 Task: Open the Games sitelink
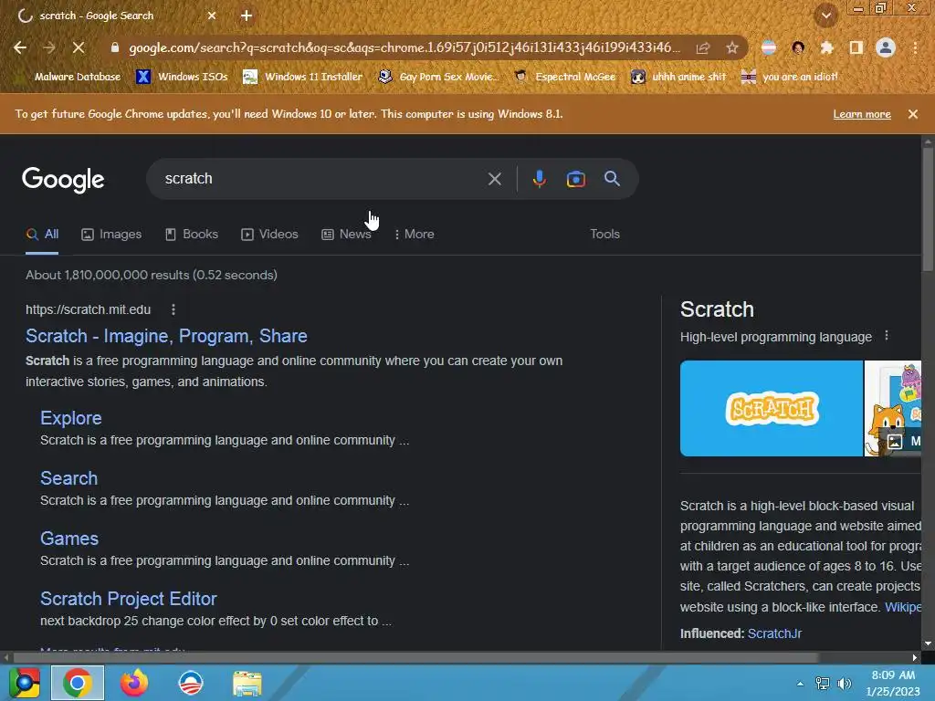click(69, 539)
